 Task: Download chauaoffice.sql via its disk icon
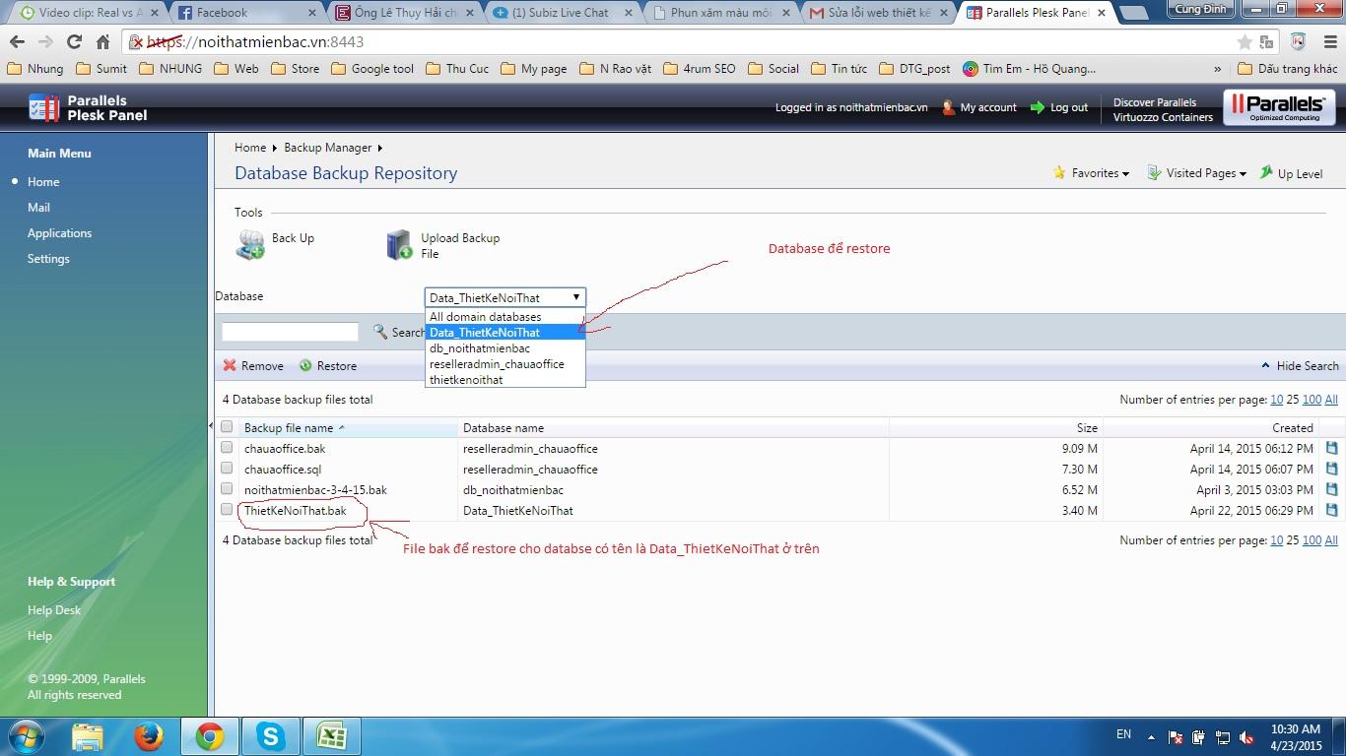tap(1332, 469)
